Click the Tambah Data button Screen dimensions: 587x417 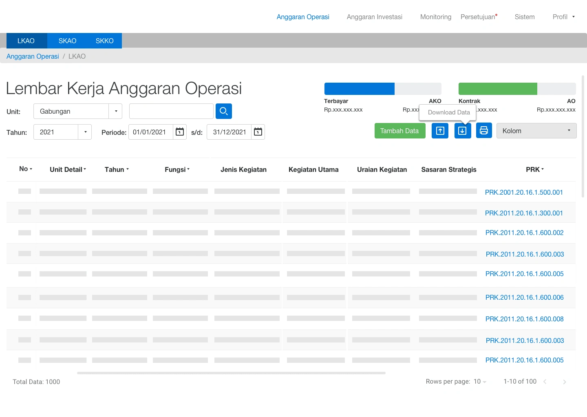400,131
